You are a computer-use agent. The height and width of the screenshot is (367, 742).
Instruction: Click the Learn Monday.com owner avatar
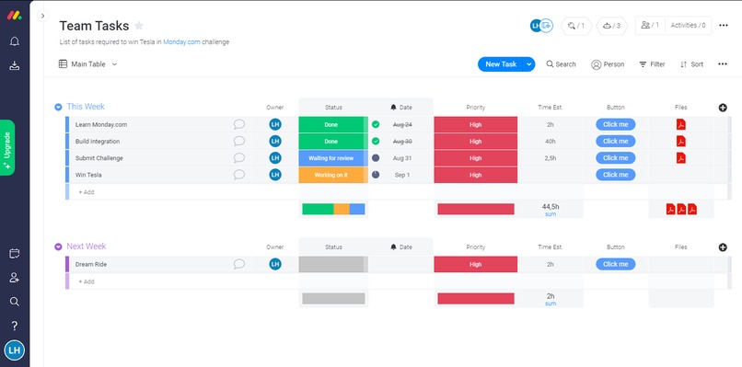coord(275,124)
